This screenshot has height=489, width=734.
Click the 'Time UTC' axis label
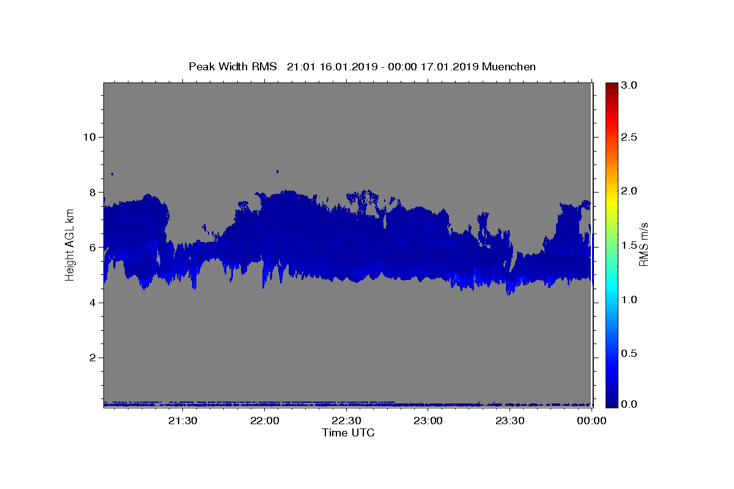(x=348, y=433)
